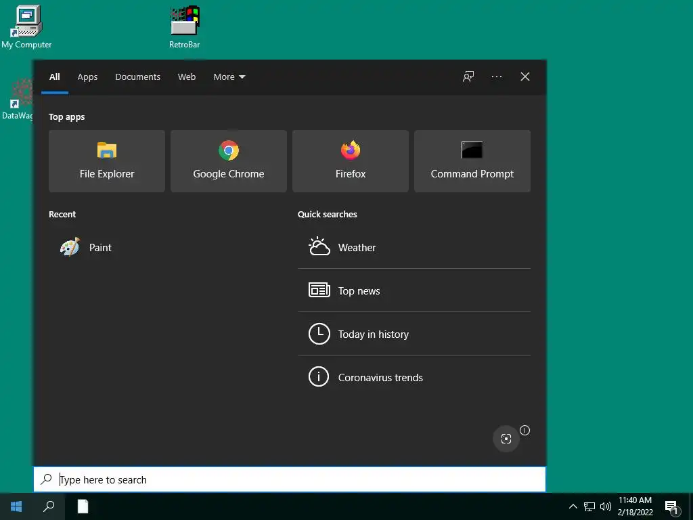Open File Explorer from Top apps
This screenshot has width=693, height=520.
tap(106, 161)
